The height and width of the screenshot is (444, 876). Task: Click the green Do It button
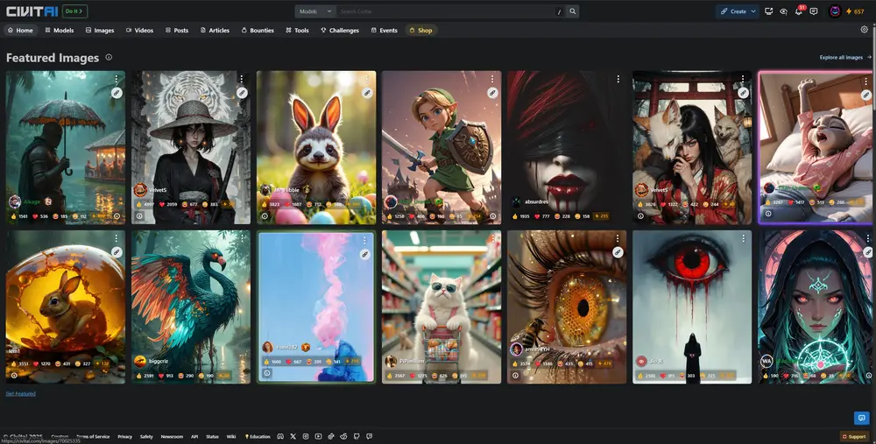click(x=74, y=11)
